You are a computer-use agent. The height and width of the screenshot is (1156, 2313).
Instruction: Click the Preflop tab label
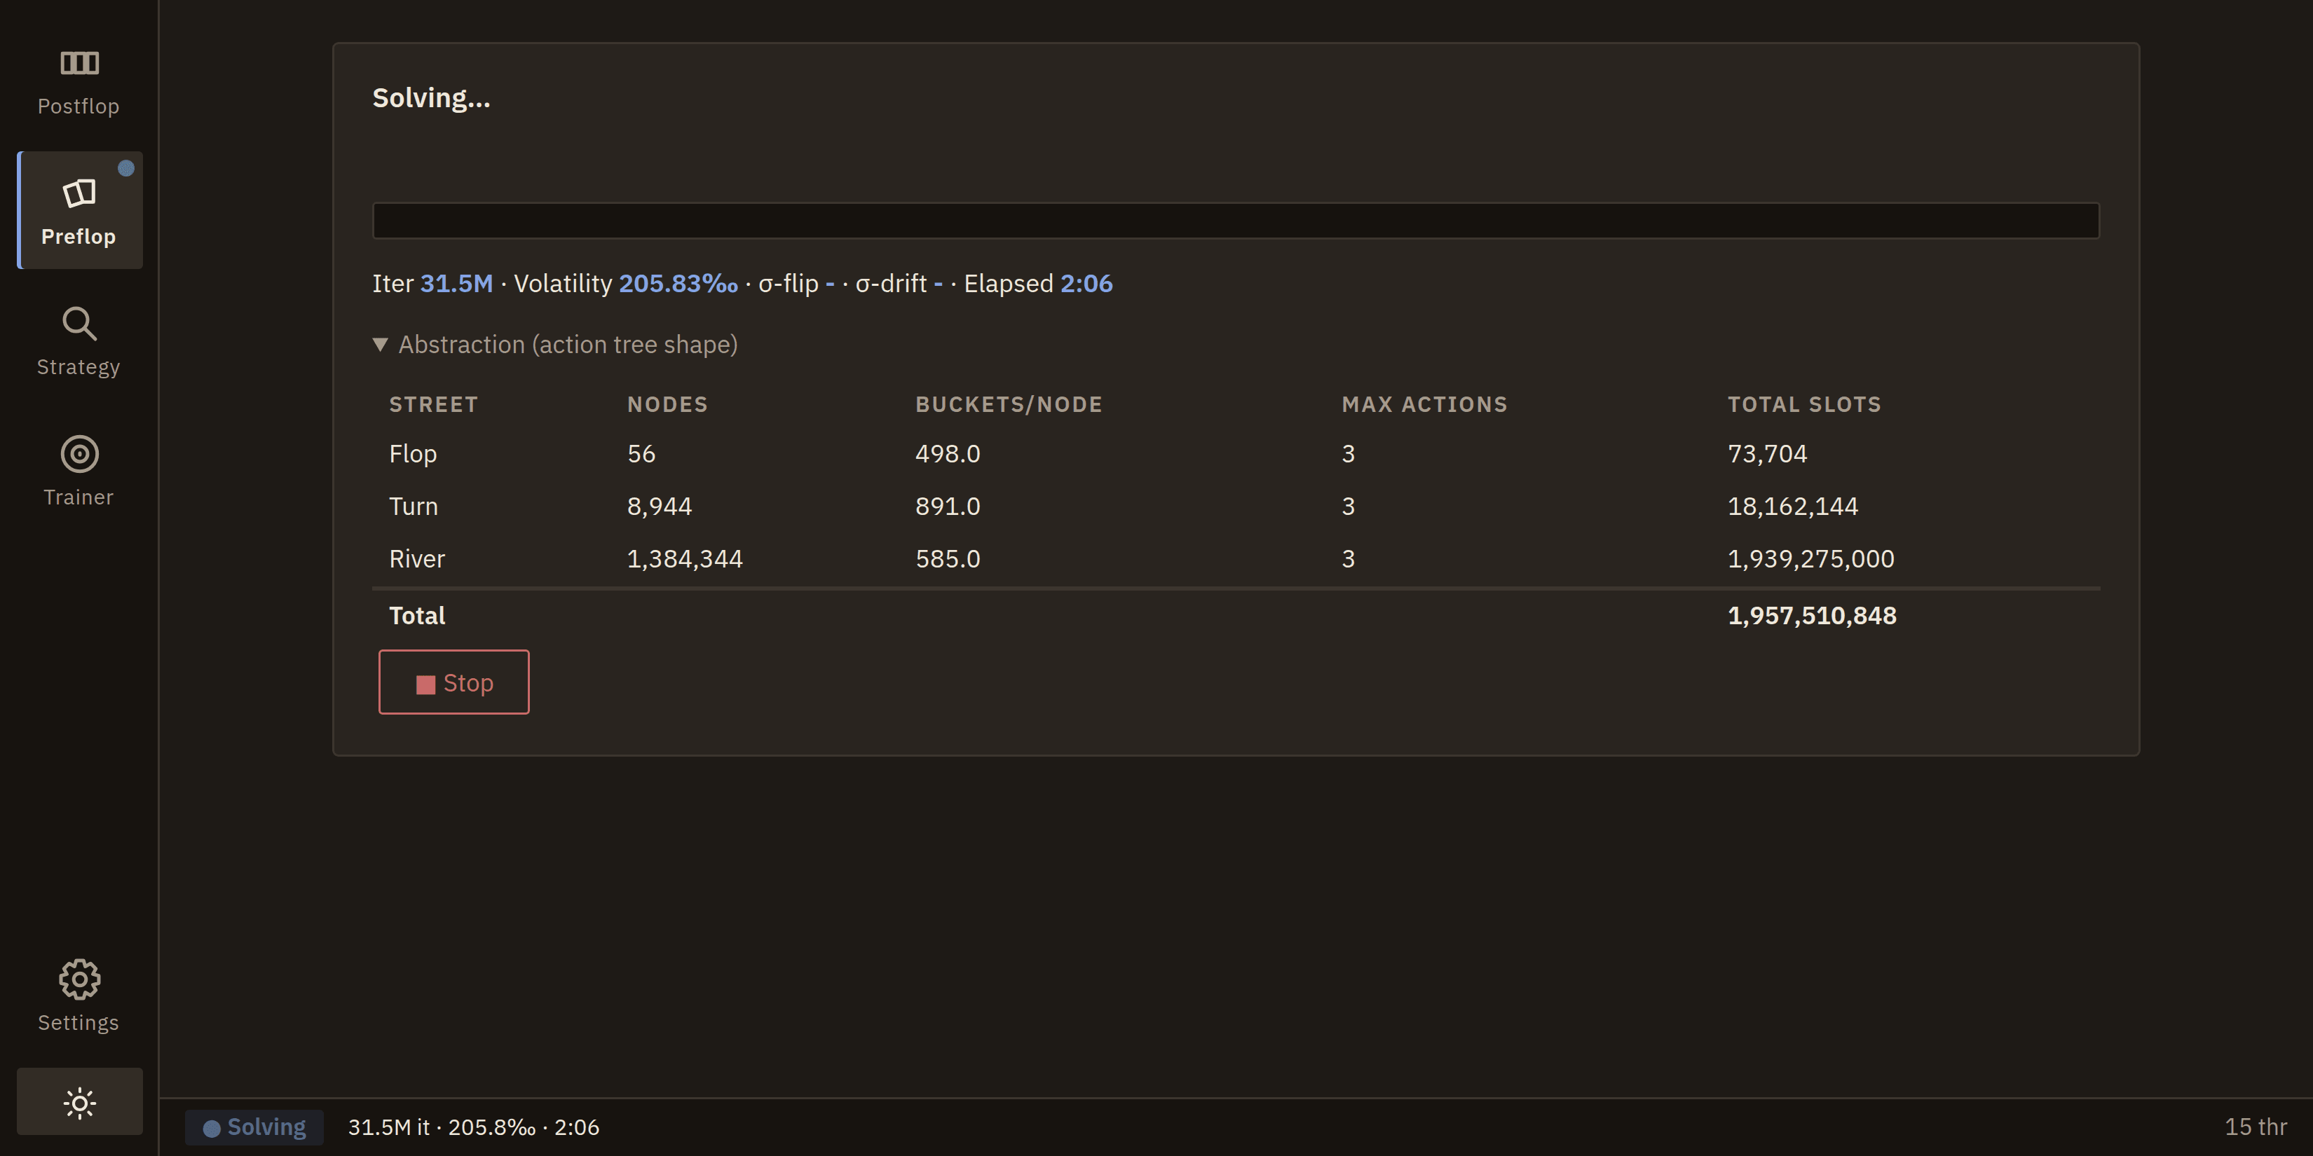[x=78, y=237]
